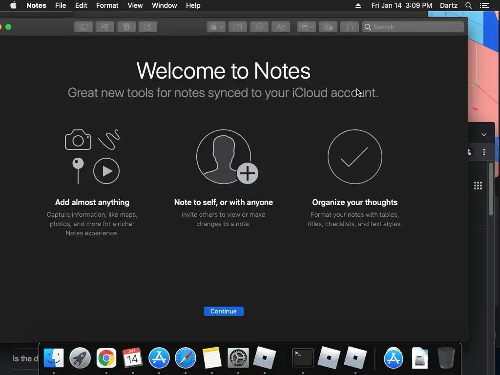Click the chevron in background window
This screenshot has width=500, height=375.
point(484,135)
